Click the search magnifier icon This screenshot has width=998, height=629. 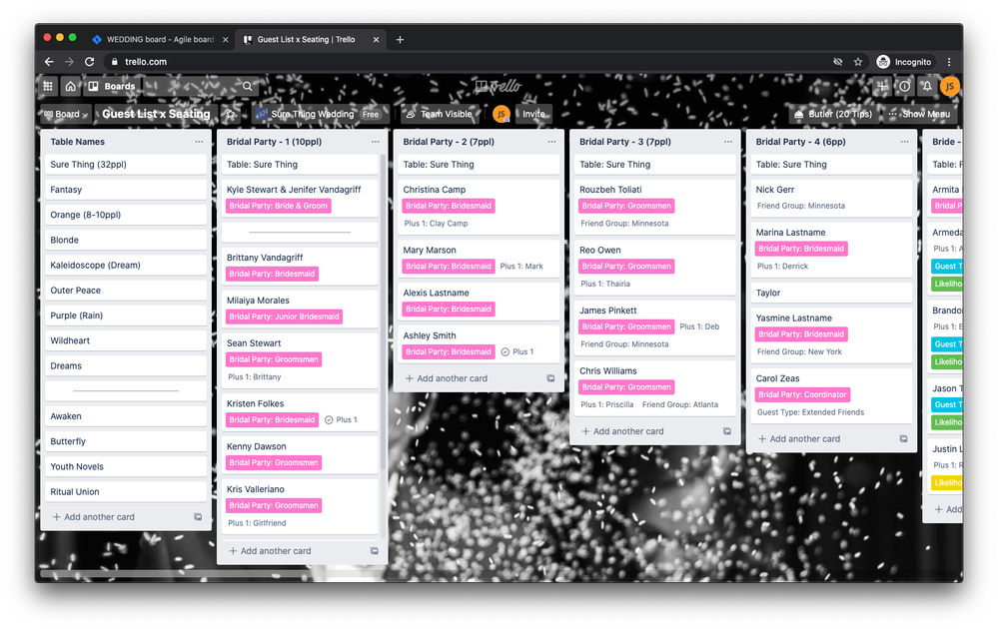click(x=247, y=86)
